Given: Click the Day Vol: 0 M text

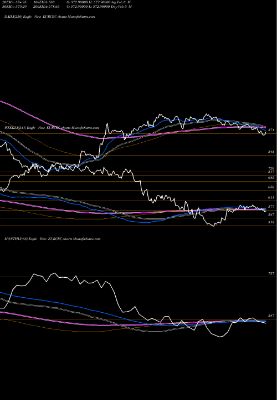Looking at the screenshot, I should tap(121, 7).
